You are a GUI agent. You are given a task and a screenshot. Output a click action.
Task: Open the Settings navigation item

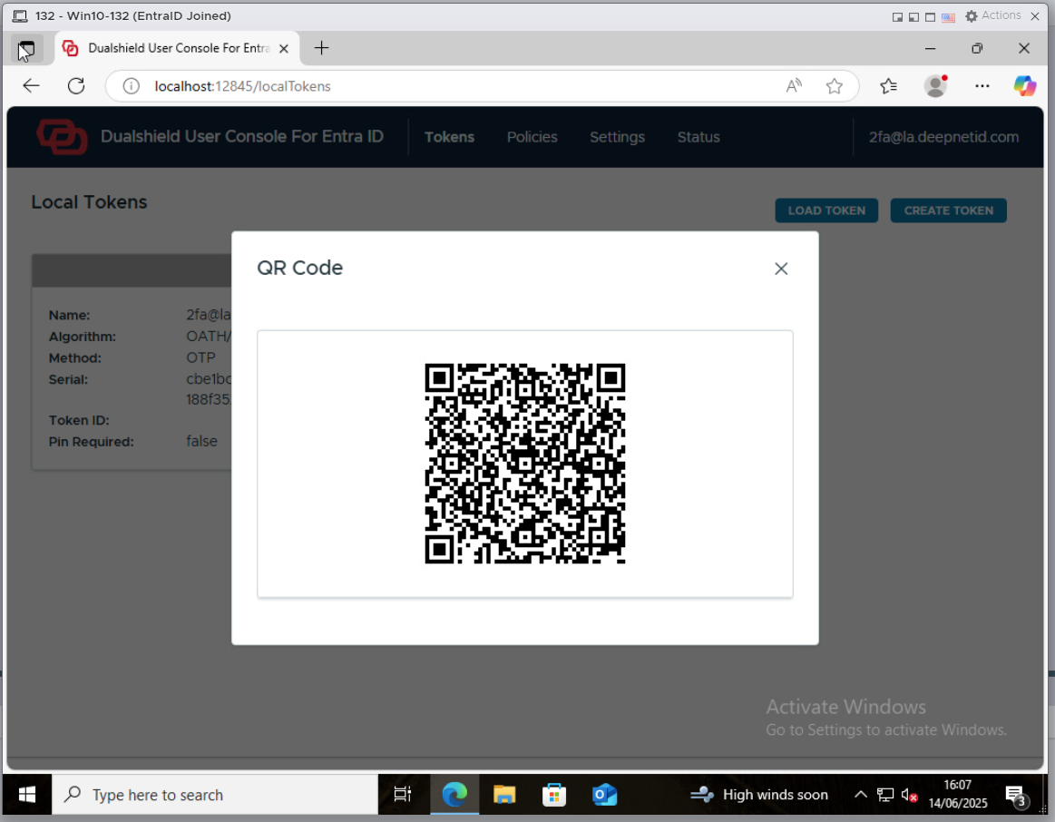(x=617, y=137)
